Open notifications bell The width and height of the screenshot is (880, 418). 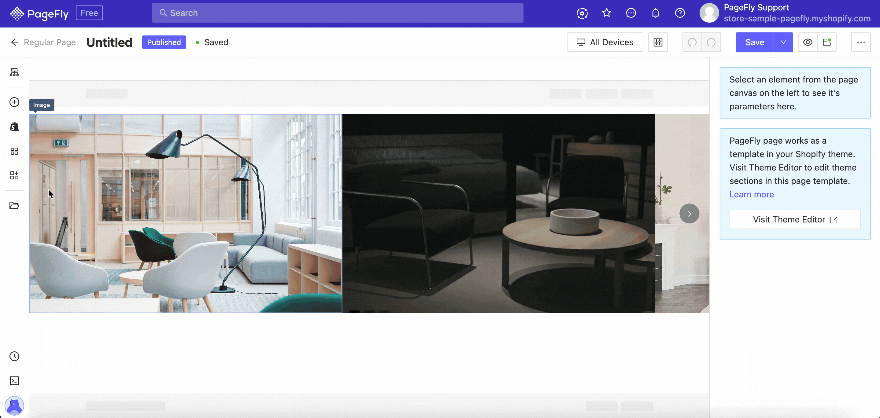pyautogui.click(x=655, y=13)
